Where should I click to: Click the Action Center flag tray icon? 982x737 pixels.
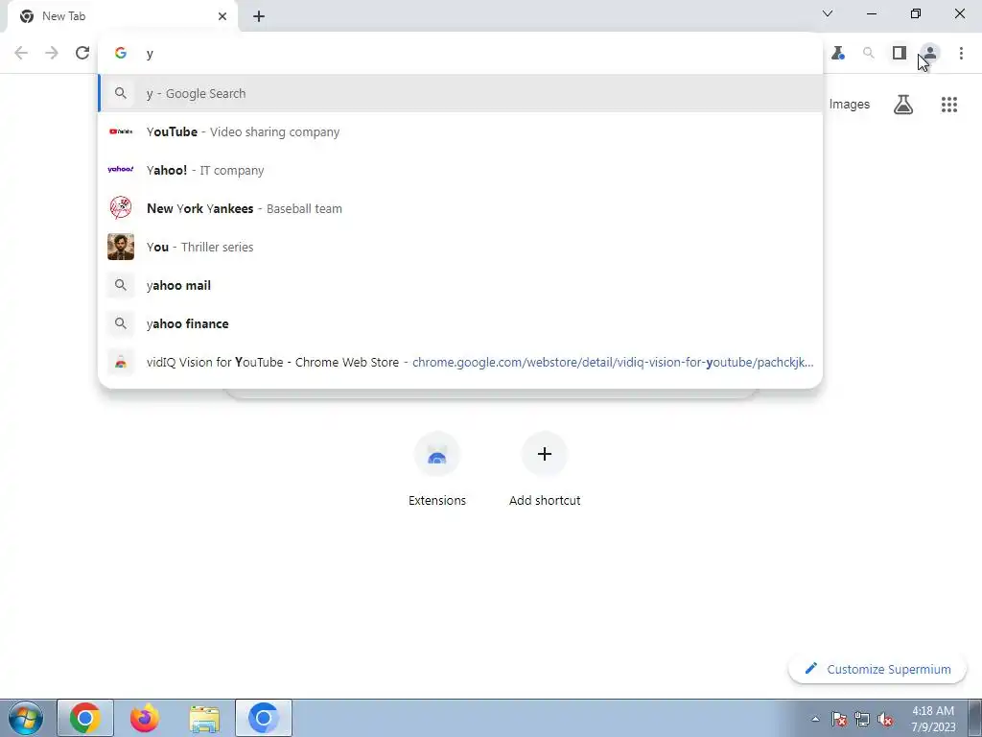click(839, 719)
